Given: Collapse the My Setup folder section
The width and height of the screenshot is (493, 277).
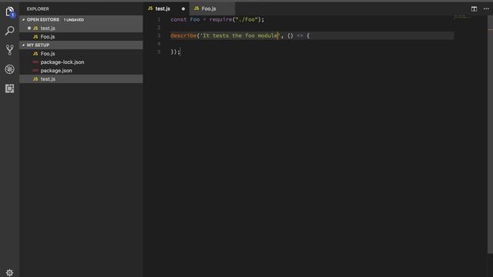Looking at the screenshot, I should point(81,45).
